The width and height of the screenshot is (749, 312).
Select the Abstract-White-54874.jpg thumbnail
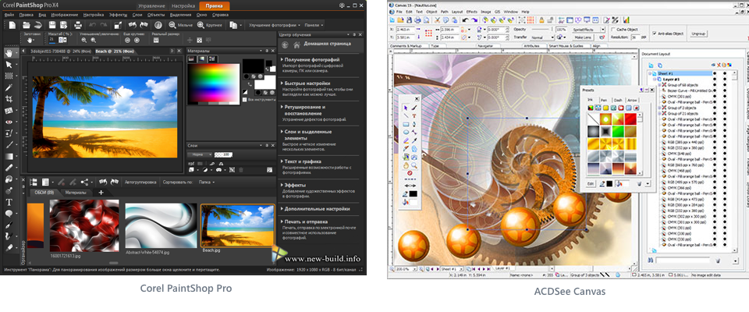161,225
